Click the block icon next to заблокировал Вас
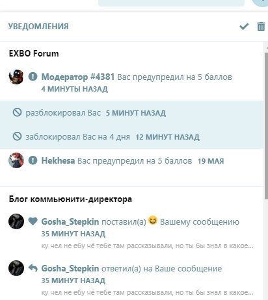The width and height of the screenshot is (268, 300). (17, 136)
